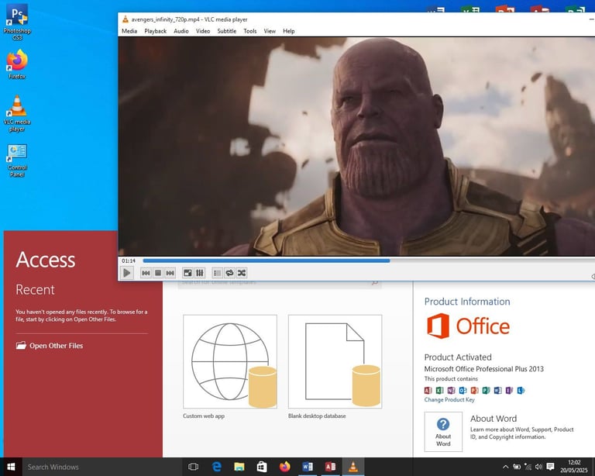Show the VLC playlist
Viewport: 595px width, 476px height.
[217, 273]
